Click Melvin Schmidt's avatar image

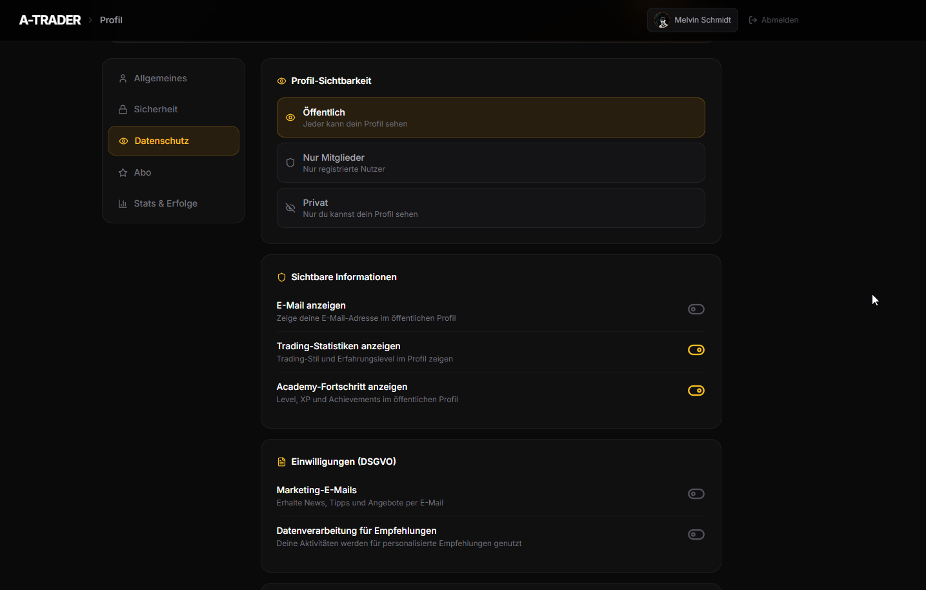(x=662, y=21)
